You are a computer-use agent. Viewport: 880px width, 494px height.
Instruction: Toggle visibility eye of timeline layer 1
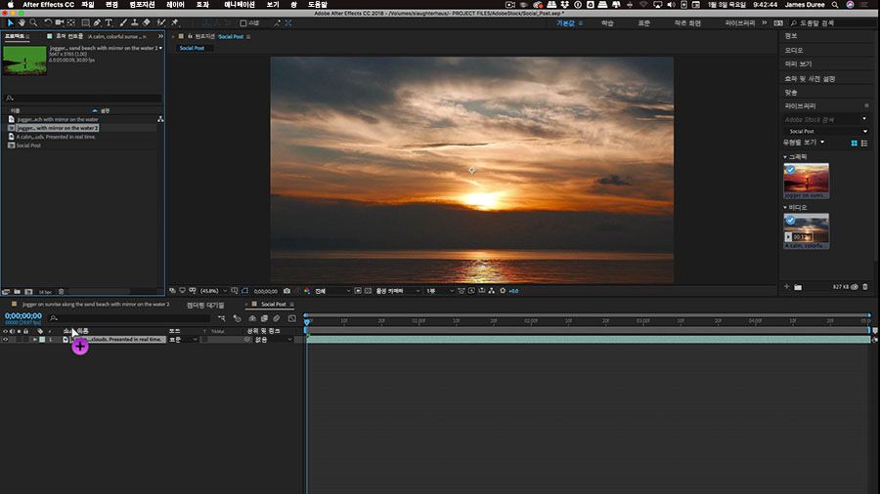tap(5, 340)
